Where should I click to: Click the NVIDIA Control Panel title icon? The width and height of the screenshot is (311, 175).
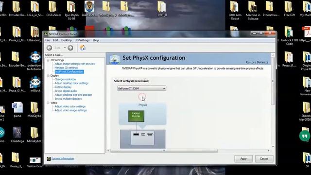pyautogui.click(x=46, y=34)
